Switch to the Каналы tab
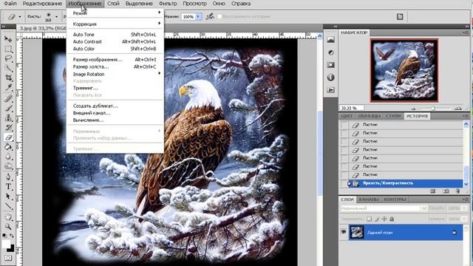This screenshot has width=473, height=266. (369, 199)
